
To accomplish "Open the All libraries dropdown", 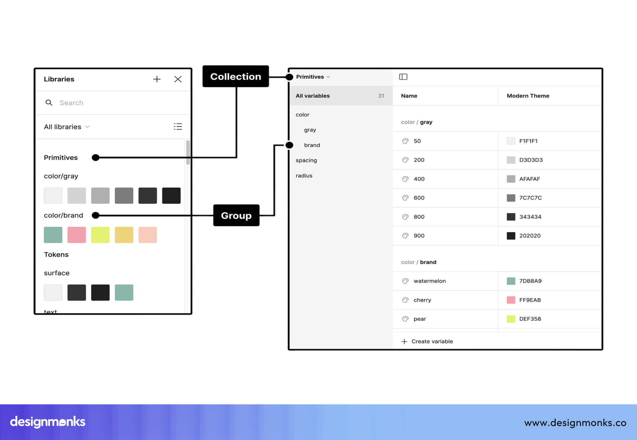I will 67,127.
